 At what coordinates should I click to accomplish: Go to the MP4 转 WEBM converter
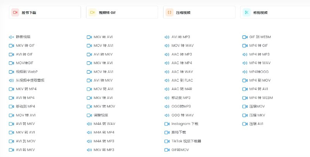[x=261, y=98]
